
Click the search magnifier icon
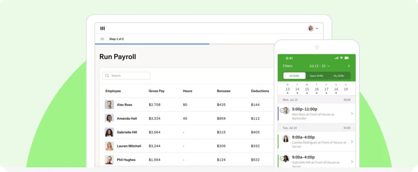[107, 76]
